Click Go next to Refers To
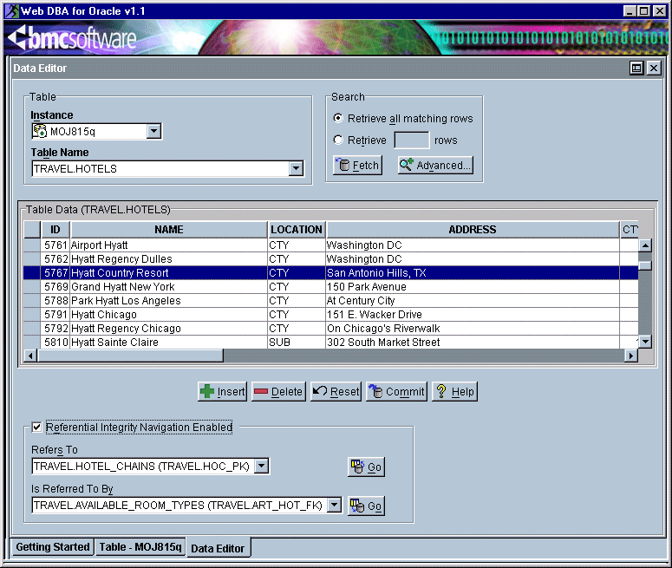The height and width of the screenshot is (568, 672). 367,467
